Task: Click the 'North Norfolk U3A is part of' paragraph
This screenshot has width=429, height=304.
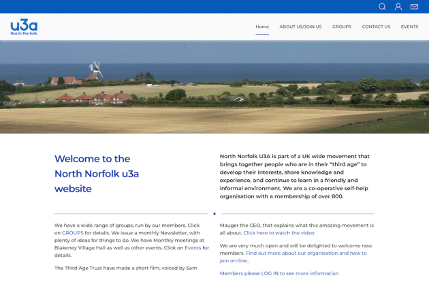Action: [295, 176]
